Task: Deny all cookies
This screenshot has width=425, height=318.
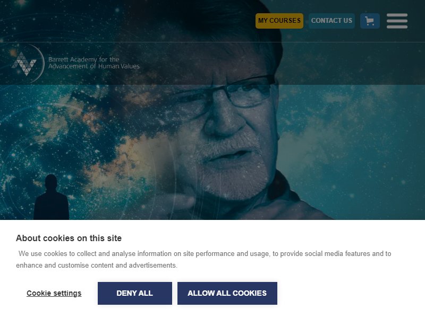Action: (135, 293)
